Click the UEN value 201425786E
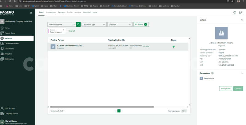Screen dimensions: 246x125 (224, 62)
